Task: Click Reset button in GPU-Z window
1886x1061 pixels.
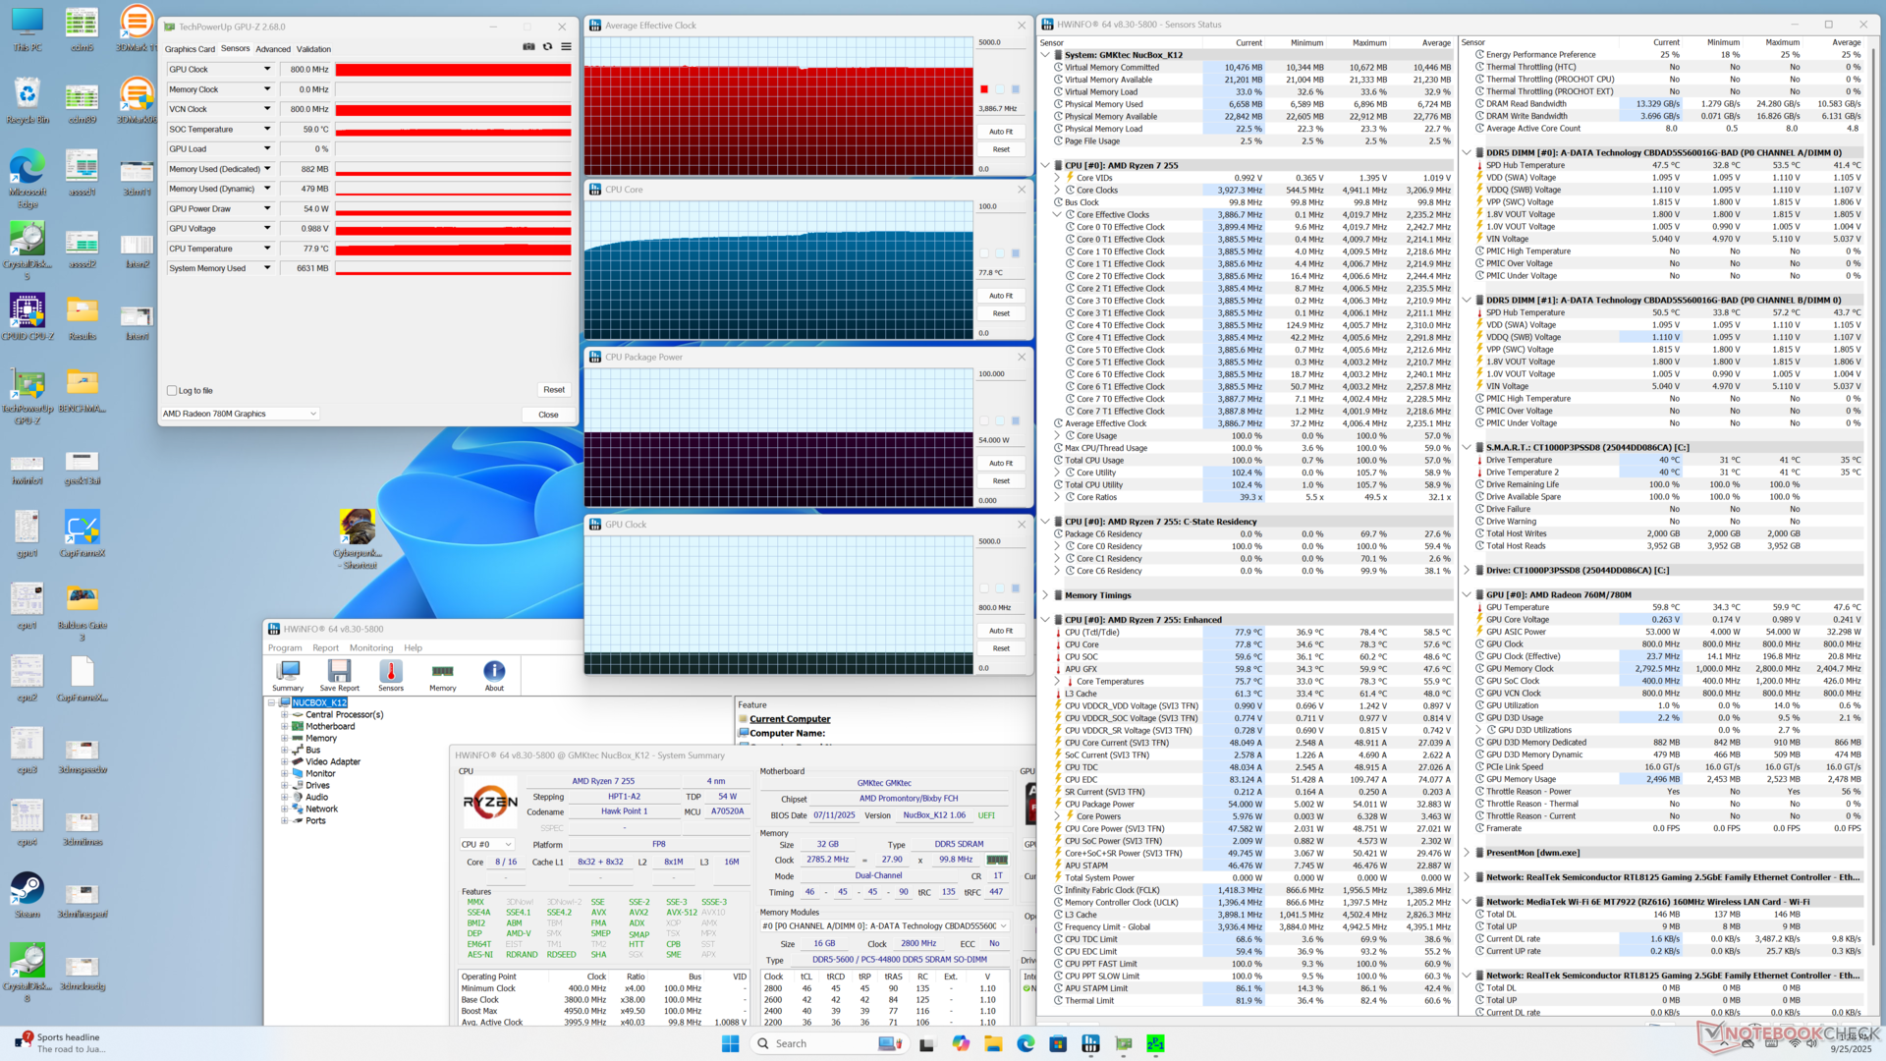Action: (x=554, y=390)
